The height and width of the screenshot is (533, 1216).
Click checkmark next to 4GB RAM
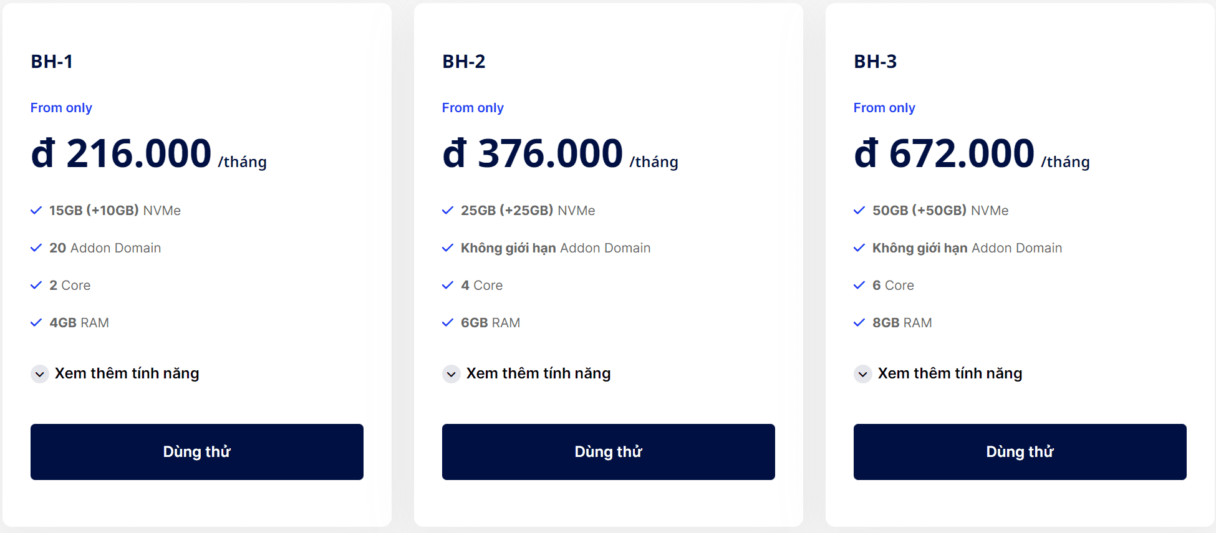coord(36,323)
